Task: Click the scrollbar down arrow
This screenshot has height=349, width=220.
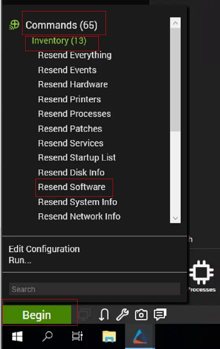Action: coord(175,218)
